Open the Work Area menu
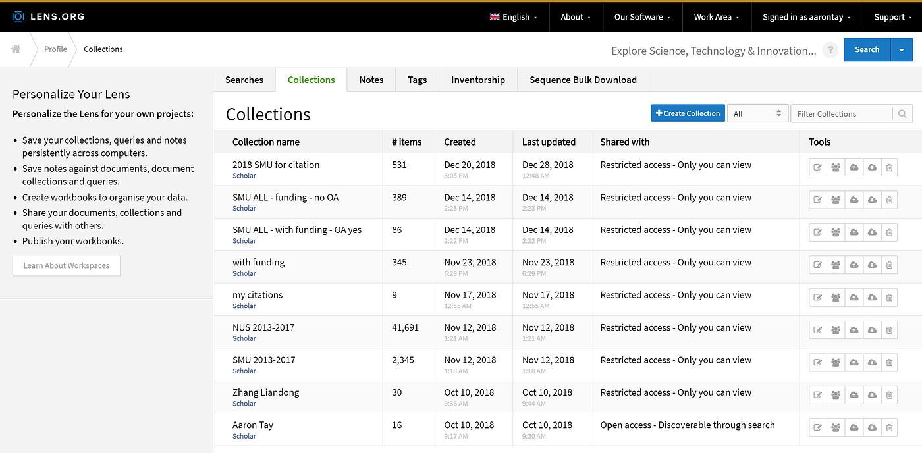This screenshot has height=453, width=922. point(717,17)
